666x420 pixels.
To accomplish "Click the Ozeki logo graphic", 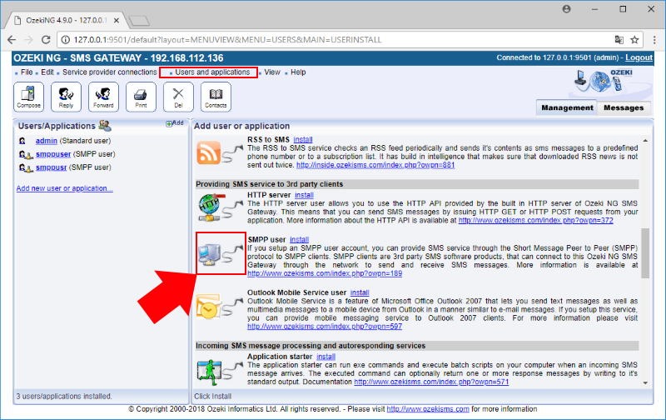I will tap(604, 80).
